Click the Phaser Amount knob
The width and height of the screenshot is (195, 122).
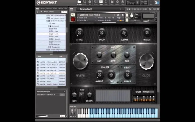click(x=99, y=75)
